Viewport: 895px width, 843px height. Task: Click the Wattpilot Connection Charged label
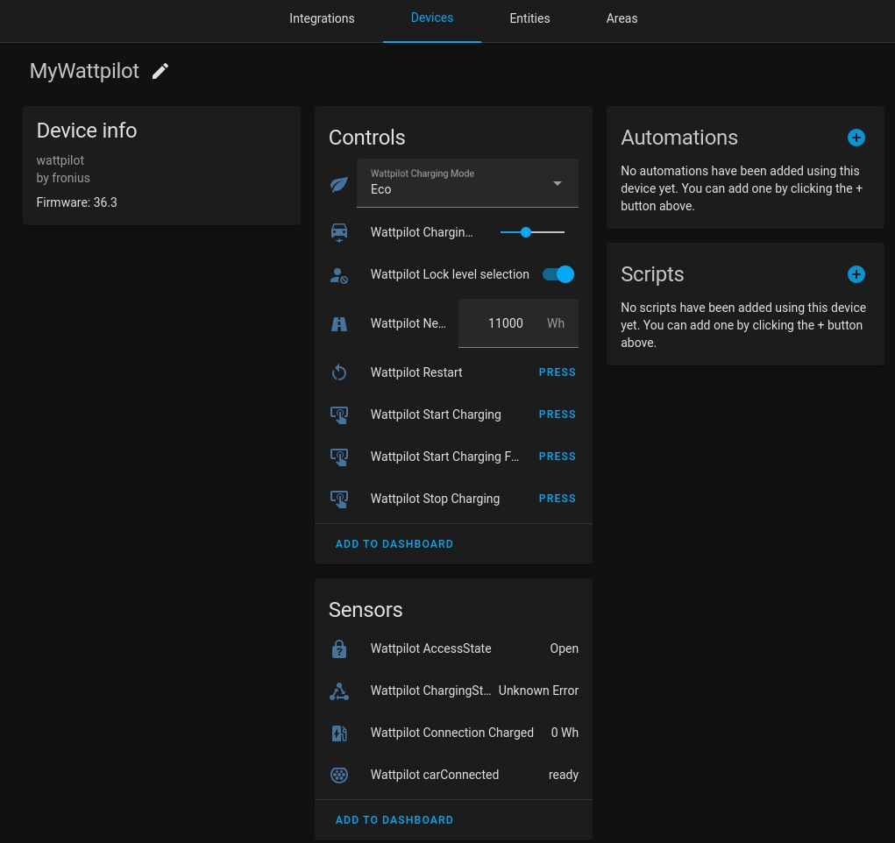point(452,733)
